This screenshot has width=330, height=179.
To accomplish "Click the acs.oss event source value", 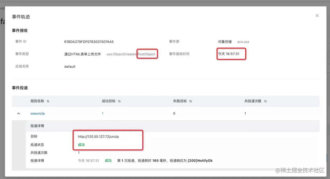I will [x=243, y=42].
